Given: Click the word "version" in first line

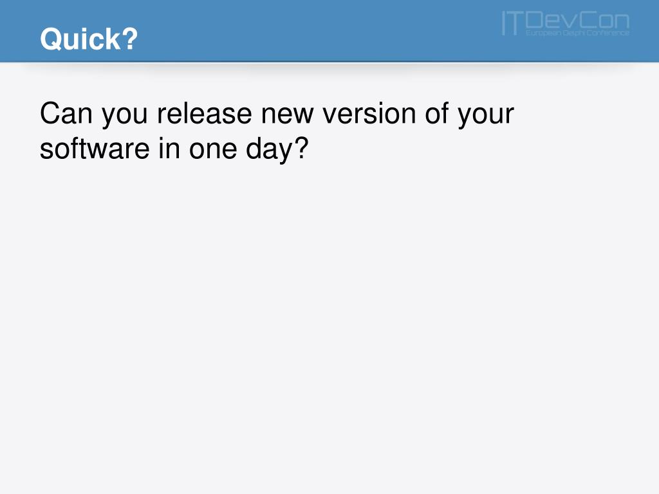Looking at the screenshot, I should (x=369, y=114).
